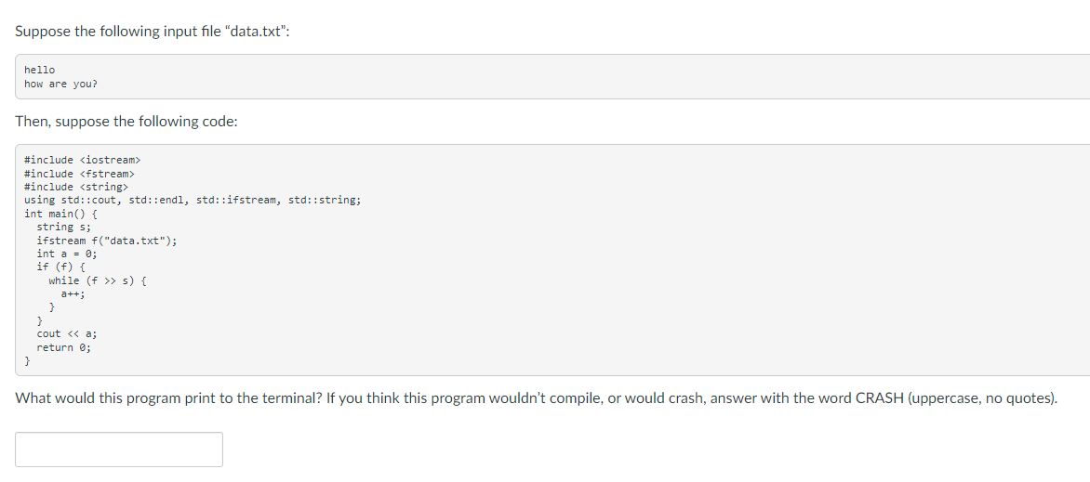Click the 'while (f >> s) {' line
Screen dimensions: 1090x482
[98, 280]
